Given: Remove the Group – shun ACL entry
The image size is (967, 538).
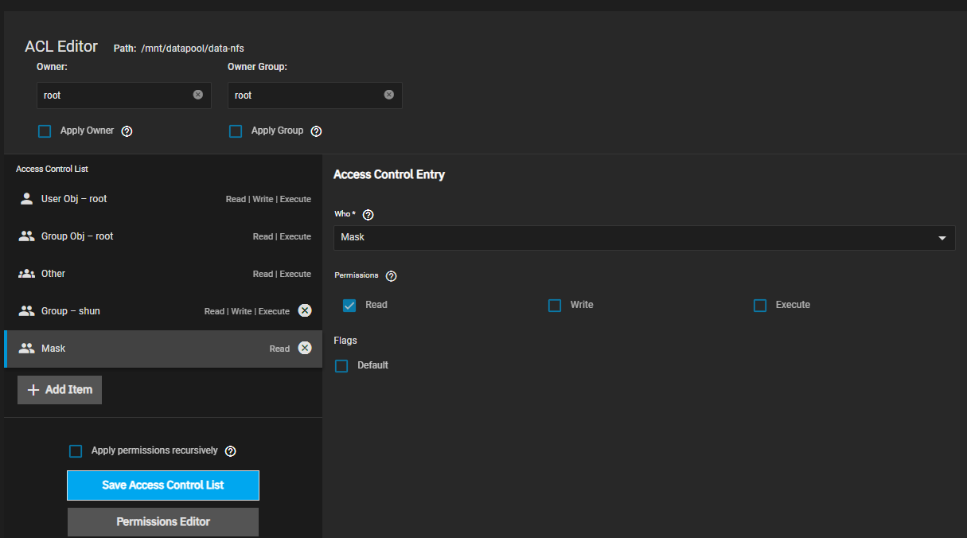Looking at the screenshot, I should pyautogui.click(x=304, y=310).
